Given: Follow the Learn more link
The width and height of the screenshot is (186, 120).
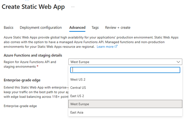Looking at the screenshot, I should [105, 47].
